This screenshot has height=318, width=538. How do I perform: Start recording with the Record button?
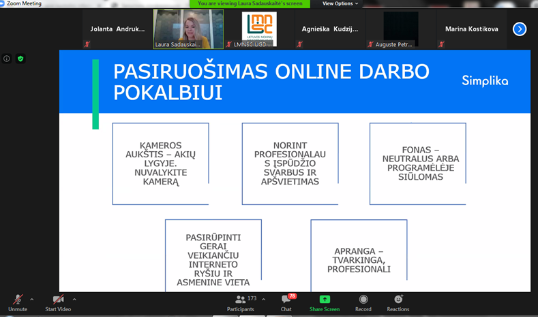pos(363,302)
